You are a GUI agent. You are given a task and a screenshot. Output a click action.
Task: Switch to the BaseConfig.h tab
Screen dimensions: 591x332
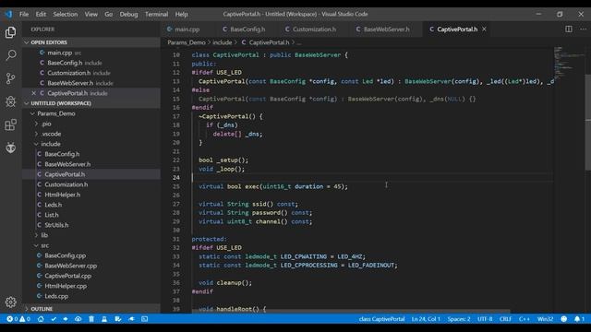click(x=247, y=29)
